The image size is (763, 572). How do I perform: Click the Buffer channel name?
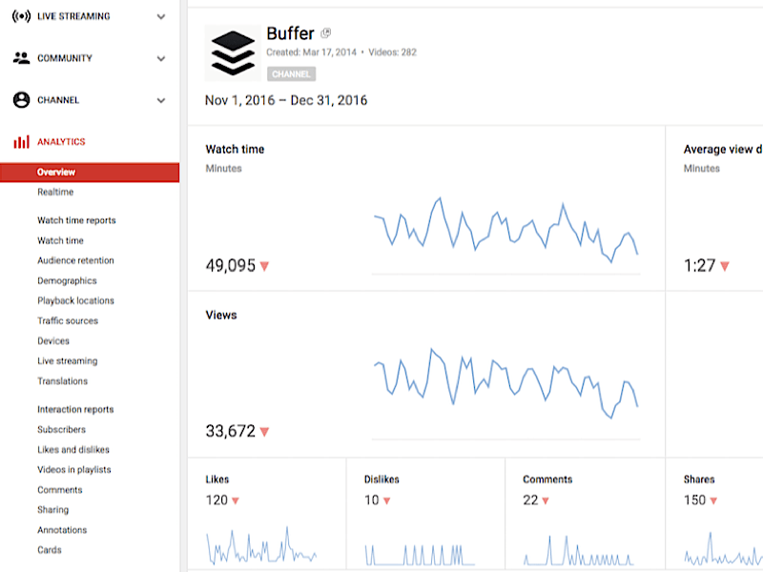coord(290,33)
